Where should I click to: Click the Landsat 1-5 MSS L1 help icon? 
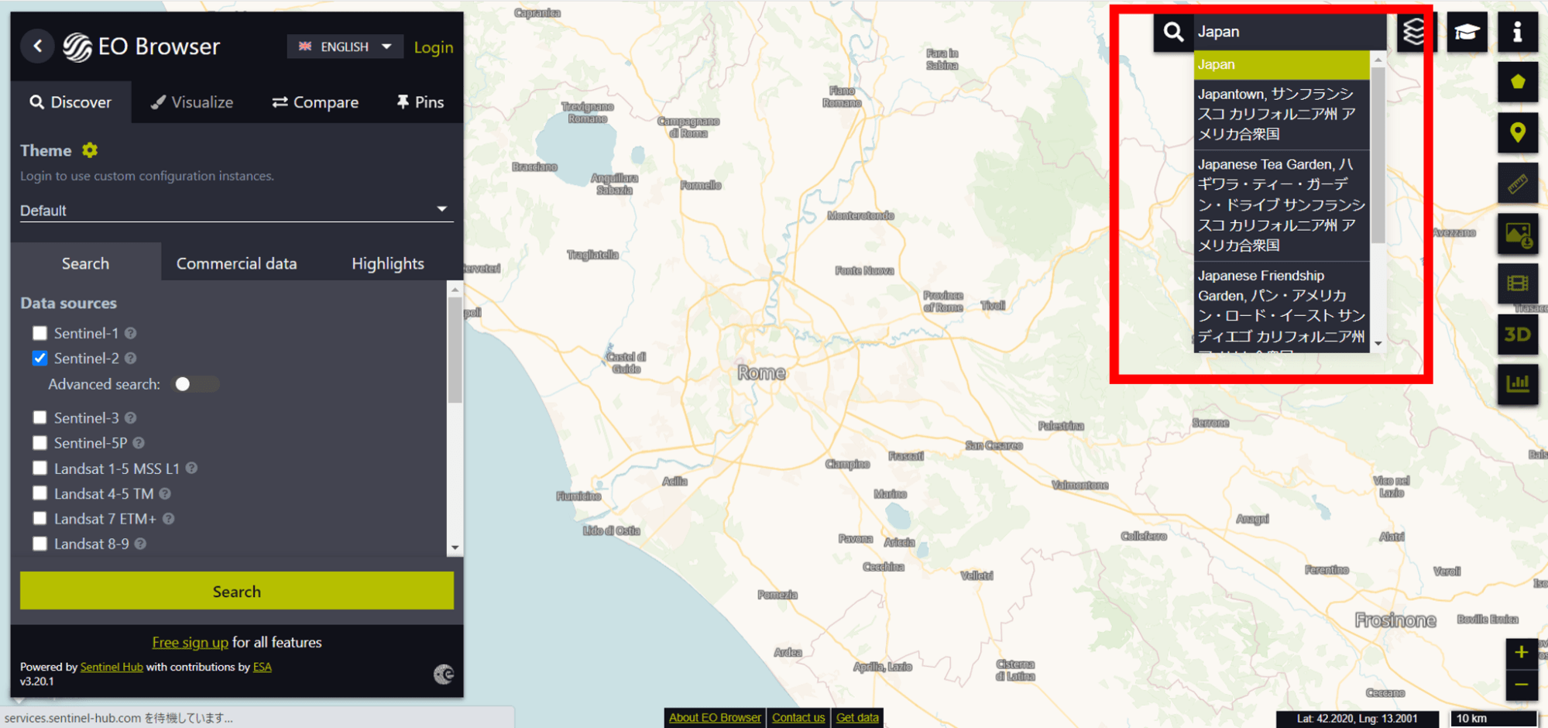tap(191, 469)
